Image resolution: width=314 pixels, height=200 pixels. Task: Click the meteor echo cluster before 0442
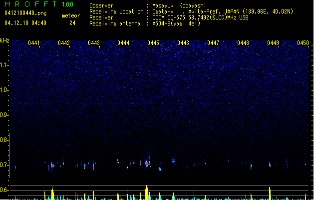tap(52, 165)
